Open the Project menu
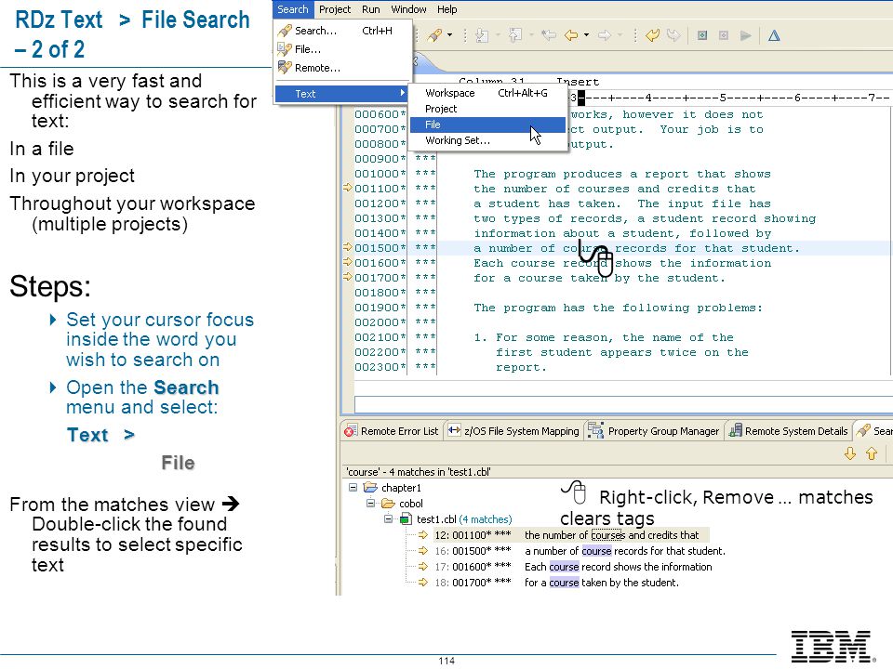This screenshot has height=669, width=893. tap(335, 9)
